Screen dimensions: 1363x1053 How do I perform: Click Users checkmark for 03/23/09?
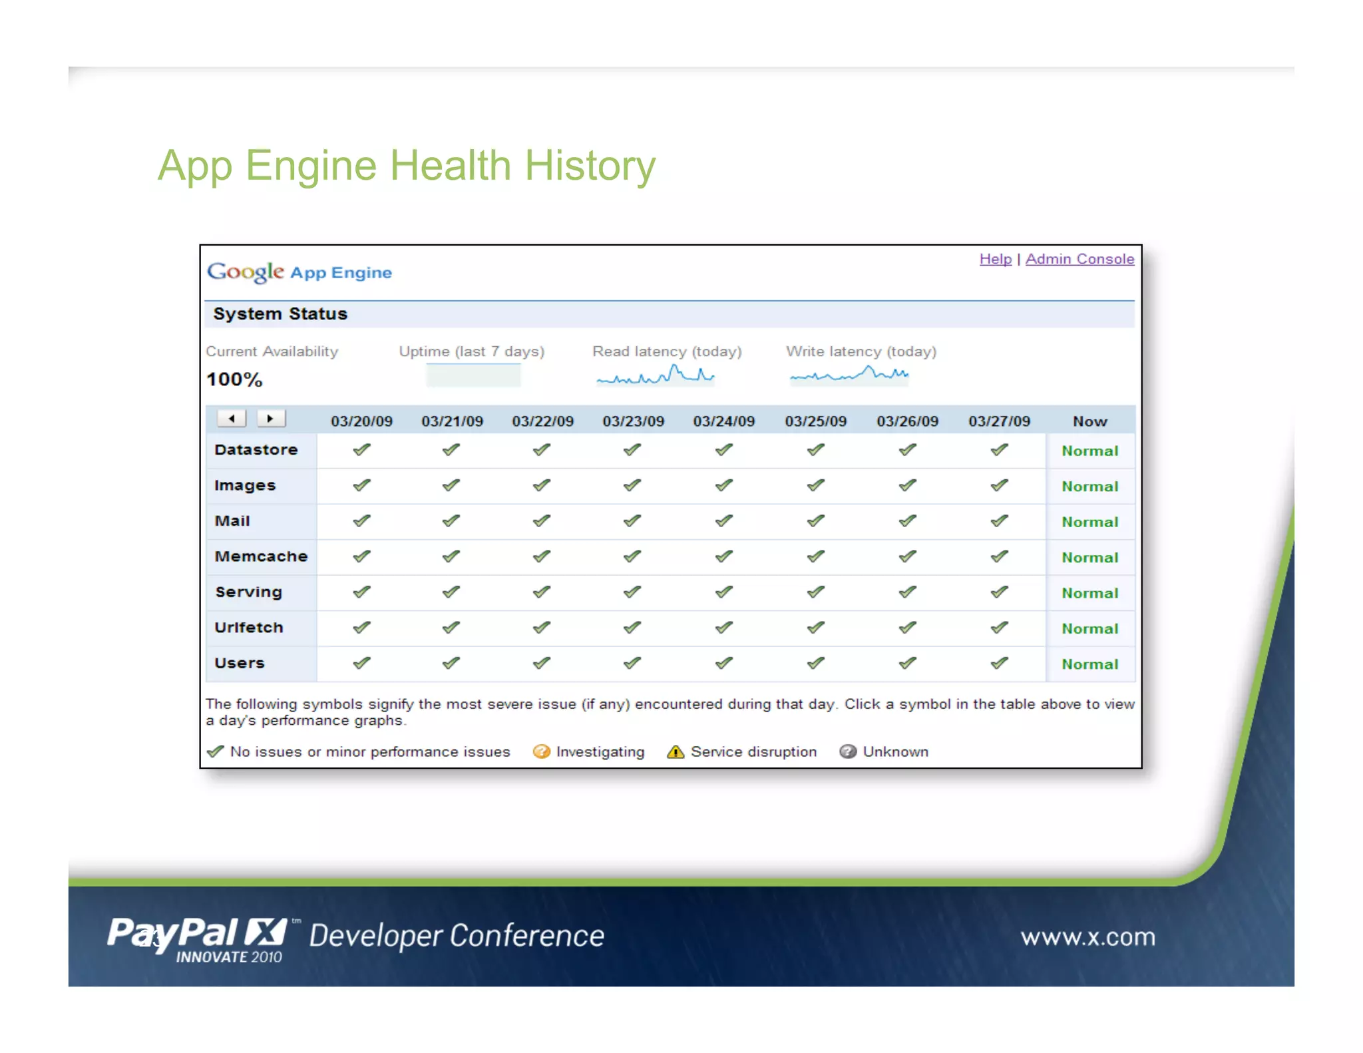coord(632,663)
